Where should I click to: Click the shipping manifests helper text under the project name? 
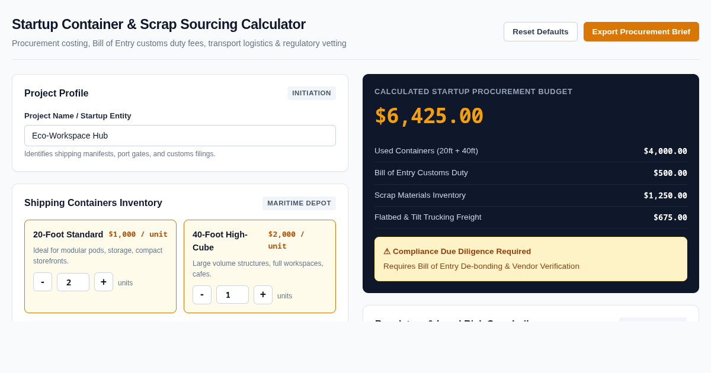(120, 154)
